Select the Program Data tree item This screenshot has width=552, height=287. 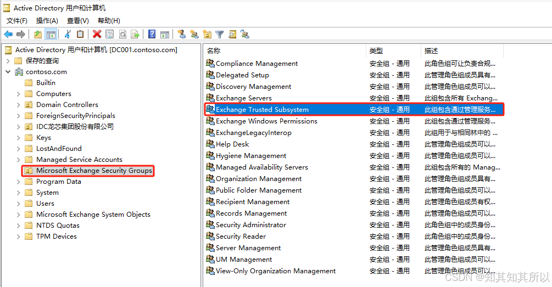[x=58, y=182]
